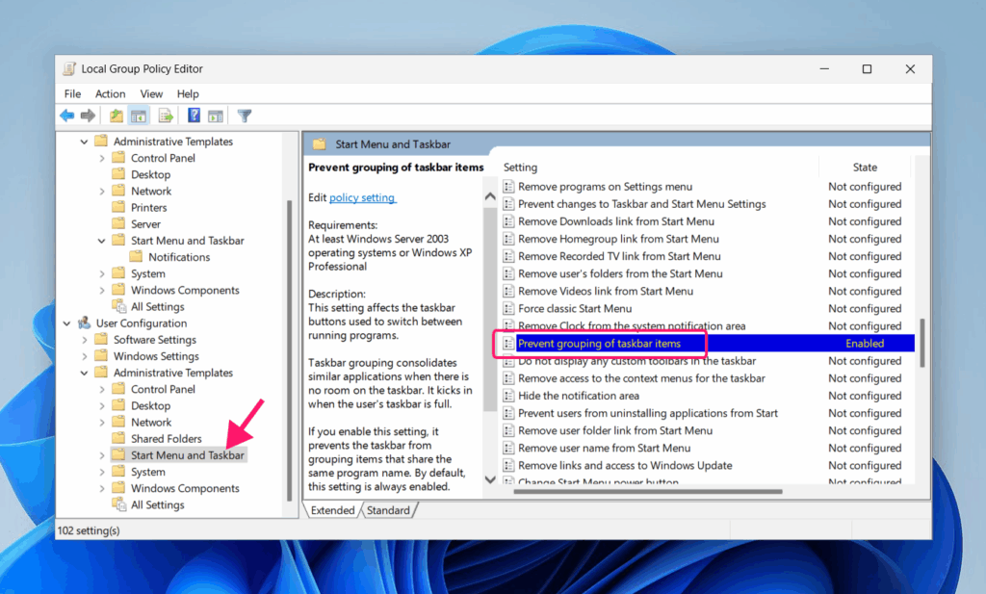
Task: Select Shared Folders tree item
Action: point(166,439)
